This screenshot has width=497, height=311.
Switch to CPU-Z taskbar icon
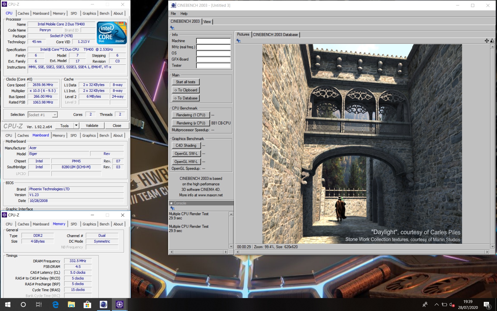(x=119, y=305)
